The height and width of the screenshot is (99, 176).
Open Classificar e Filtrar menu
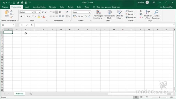coord(148,15)
